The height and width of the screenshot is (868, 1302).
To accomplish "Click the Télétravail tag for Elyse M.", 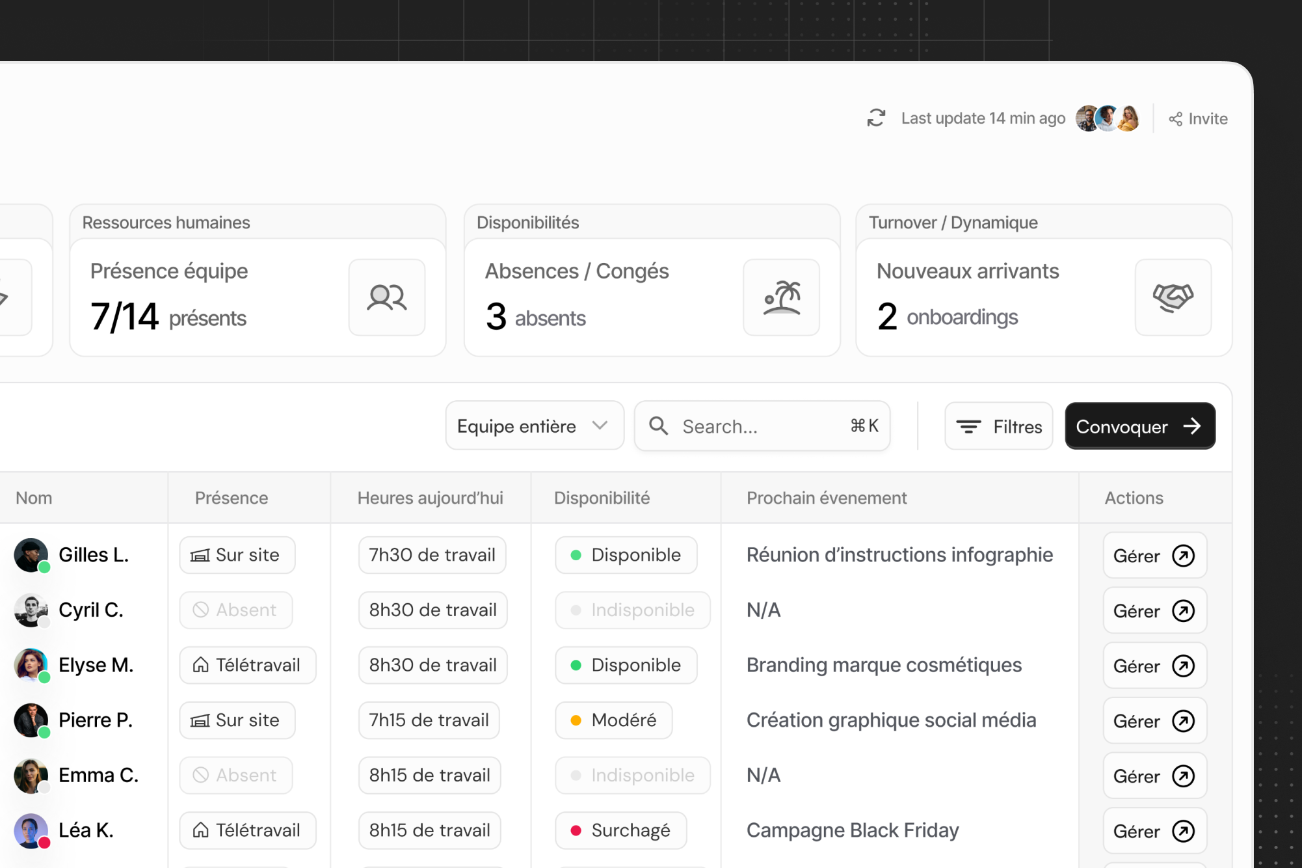I will [x=247, y=665].
